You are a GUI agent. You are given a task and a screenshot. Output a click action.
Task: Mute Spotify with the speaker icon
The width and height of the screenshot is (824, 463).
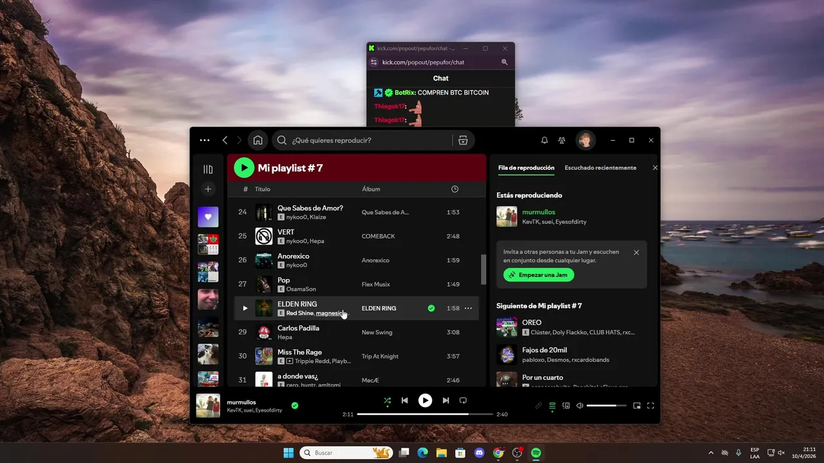(x=580, y=406)
